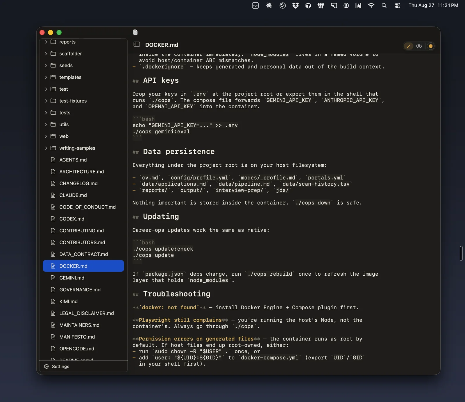
Task: Click the reports folder icon
Action: [x=53, y=42]
